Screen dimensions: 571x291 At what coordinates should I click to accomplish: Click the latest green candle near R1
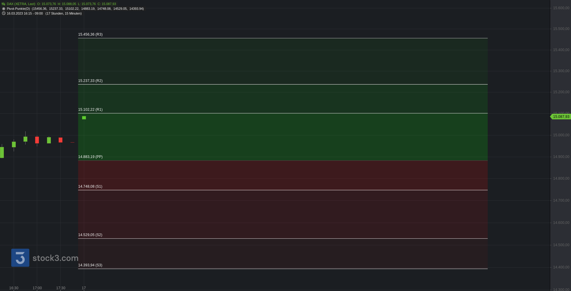(84, 118)
